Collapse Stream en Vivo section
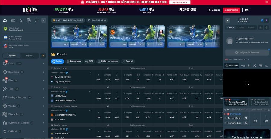This screenshot has width=271, height=139. pos(248,60)
